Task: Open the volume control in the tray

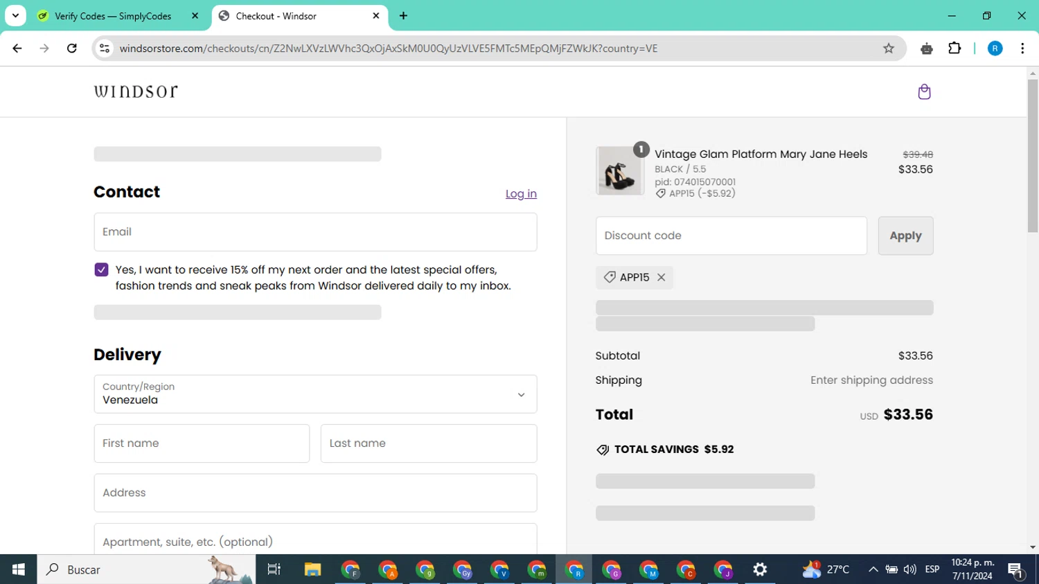Action: pos(910,569)
